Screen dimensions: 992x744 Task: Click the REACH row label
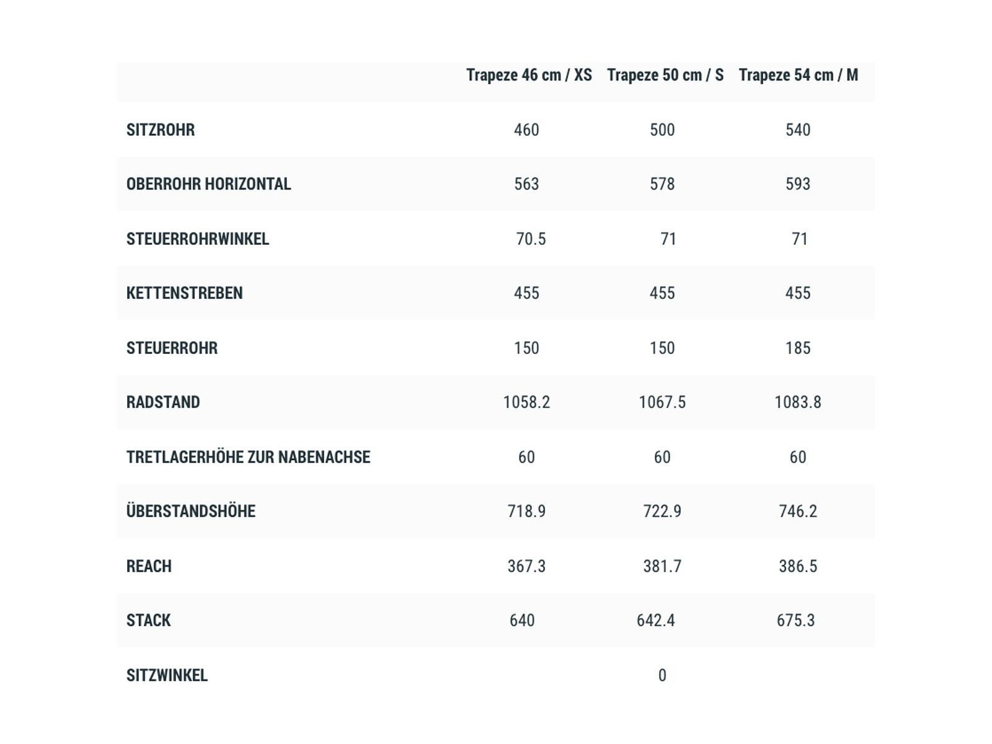click(149, 566)
